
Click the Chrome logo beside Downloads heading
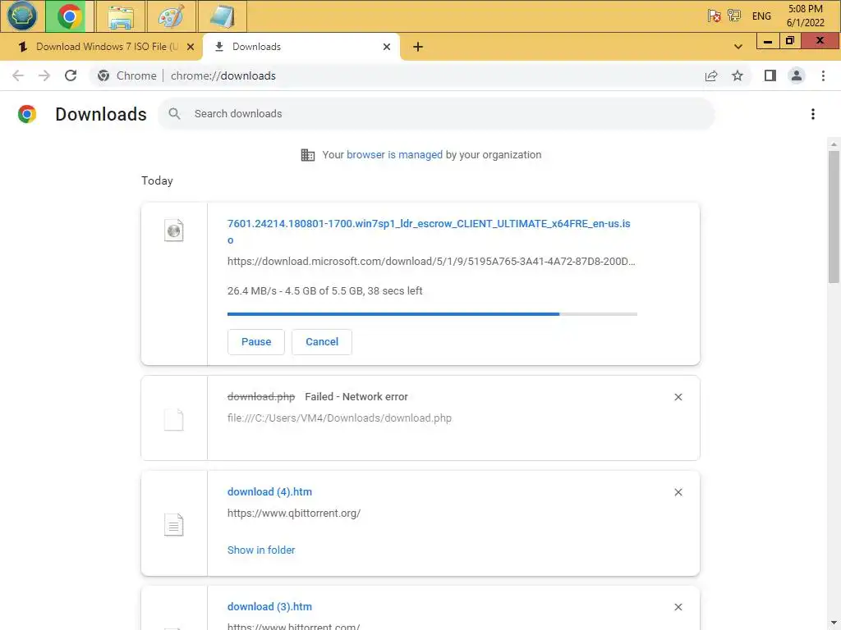tap(27, 114)
